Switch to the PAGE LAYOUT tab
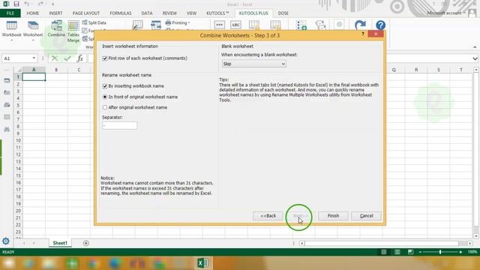 tap(86, 13)
